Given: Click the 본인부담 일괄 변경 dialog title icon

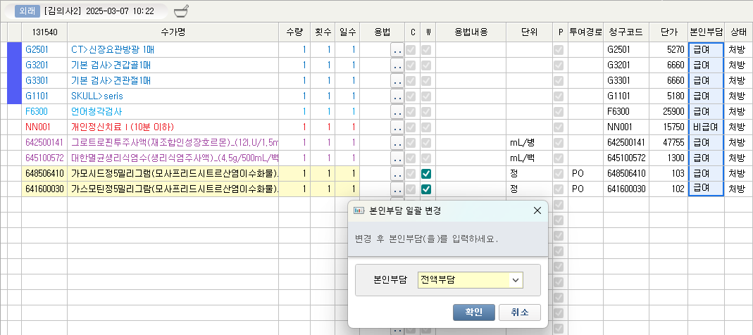Looking at the screenshot, I should coord(359,210).
